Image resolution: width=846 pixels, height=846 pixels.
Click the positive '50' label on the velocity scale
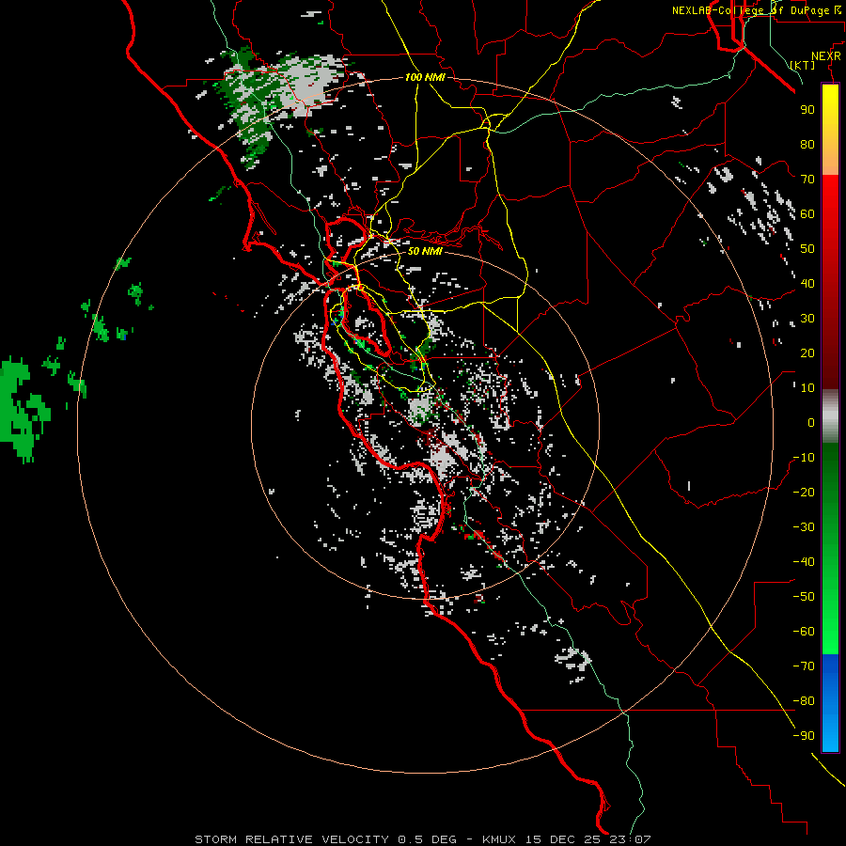point(807,249)
